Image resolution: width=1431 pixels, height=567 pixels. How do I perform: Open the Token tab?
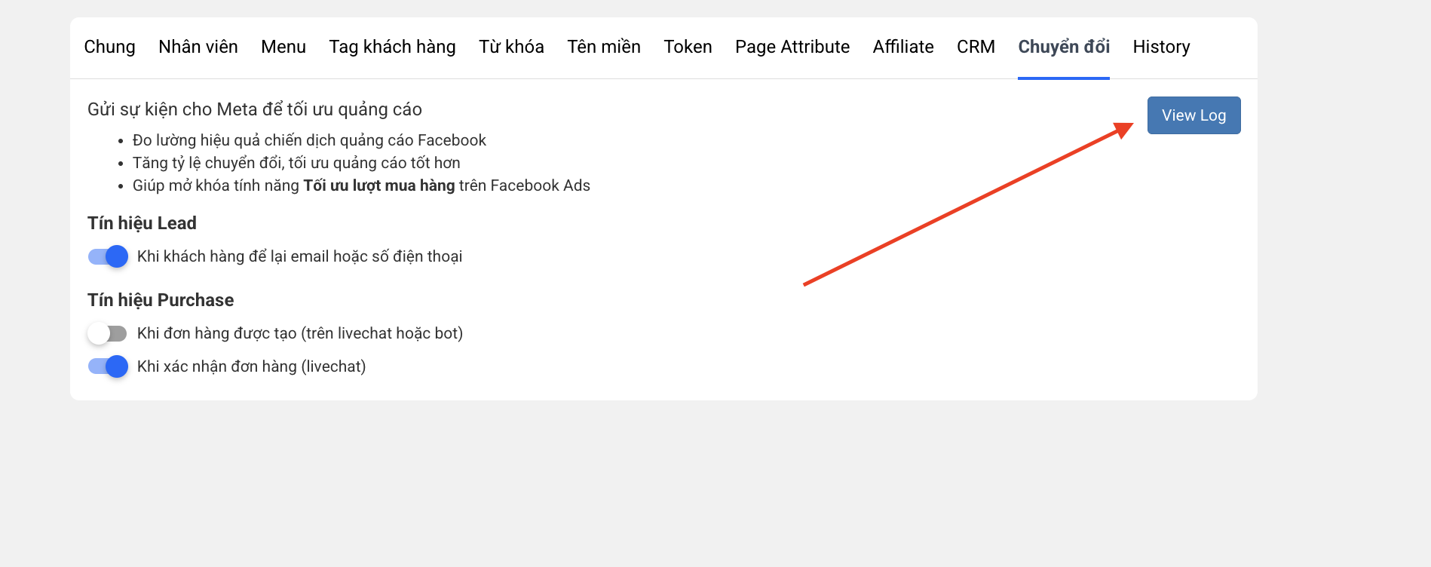[688, 47]
